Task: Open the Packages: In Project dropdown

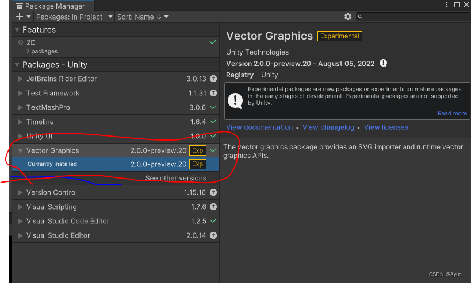Action: pos(74,17)
